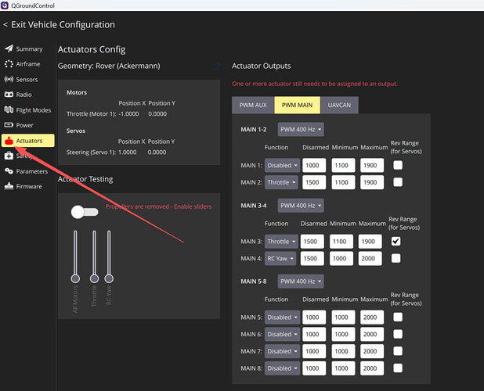The width and height of the screenshot is (484, 391).
Task: Click MAIN 1 Maximum 1900 field
Action: click(372, 165)
